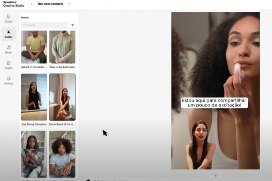The width and height of the screenshot is (272, 181).
Task: Open the Music panel
Action: pos(8,49)
